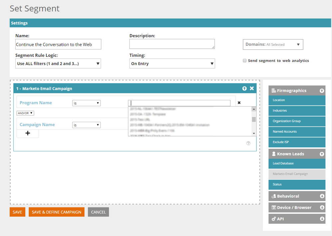Viewport: 332px width, 236px height.
Task: Click the Save & Define Campaign button
Action: click(x=57, y=212)
